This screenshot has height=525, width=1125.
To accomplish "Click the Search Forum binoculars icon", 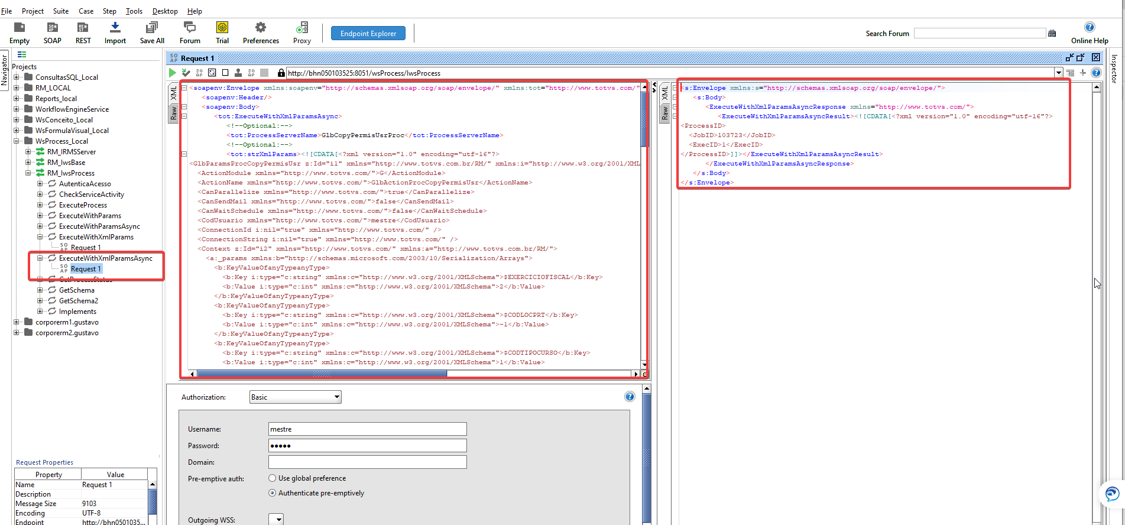I will point(1052,34).
